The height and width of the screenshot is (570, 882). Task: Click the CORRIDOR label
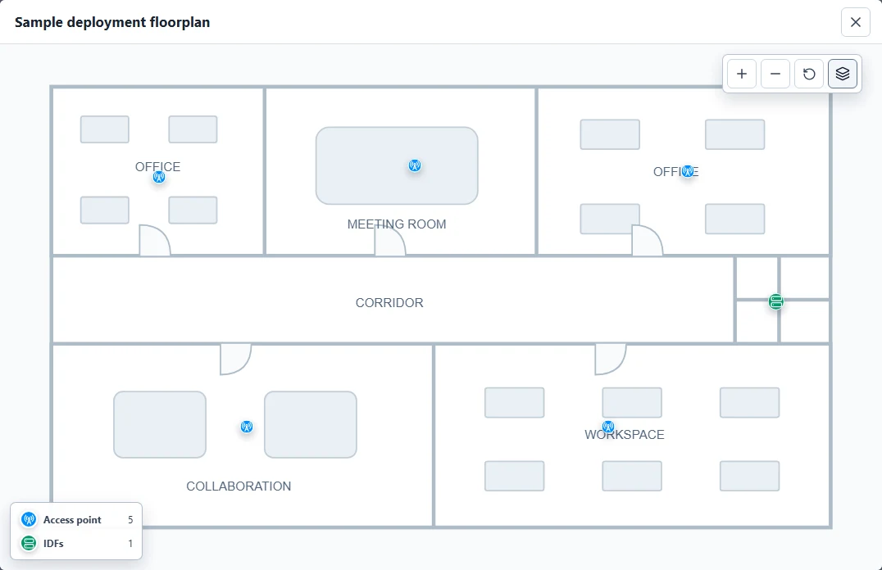(389, 302)
